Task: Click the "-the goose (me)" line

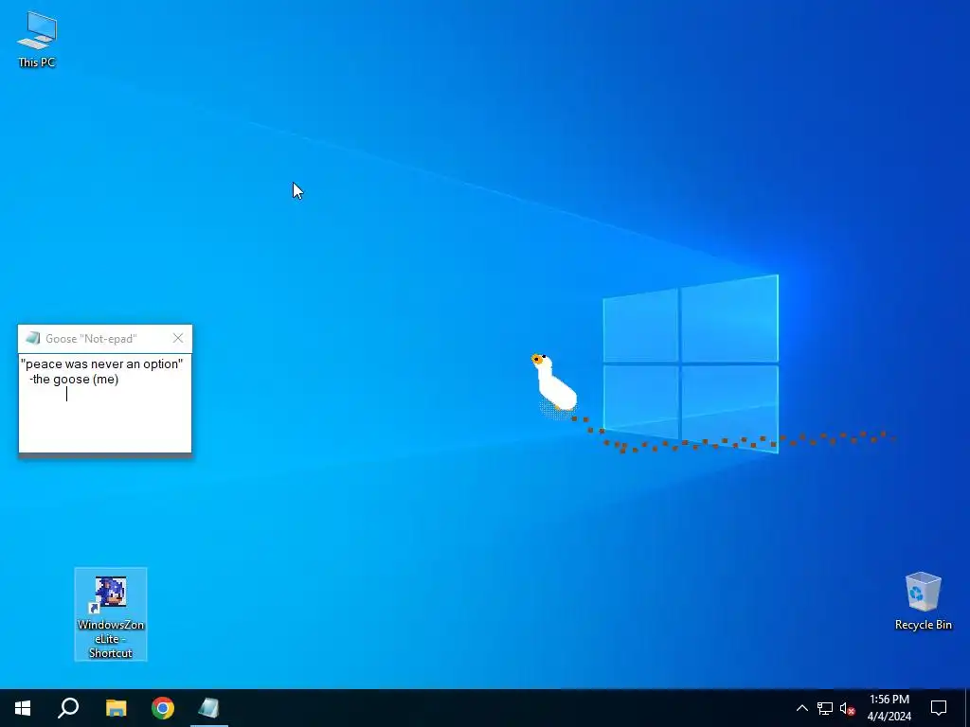Action: tap(74, 379)
